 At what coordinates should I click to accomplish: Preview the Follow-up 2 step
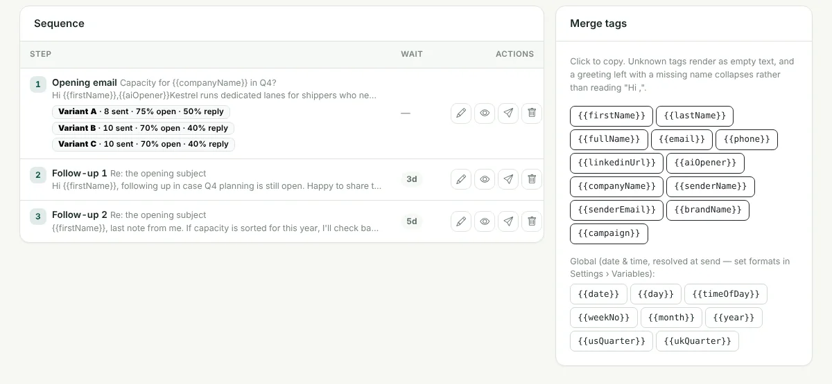pos(485,221)
